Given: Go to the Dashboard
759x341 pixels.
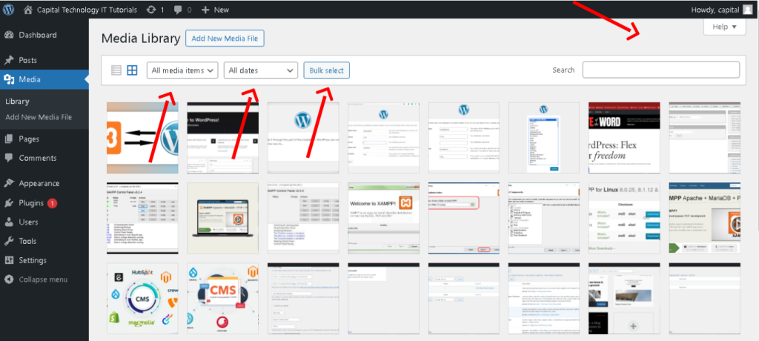Looking at the screenshot, I should pyautogui.click(x=37, y=35).
